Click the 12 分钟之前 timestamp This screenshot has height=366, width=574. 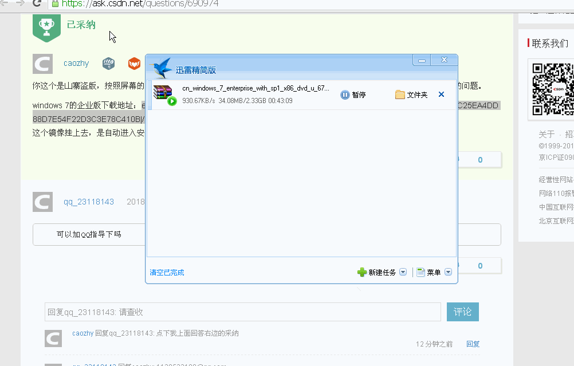pyautogui.click(x=434, y=344)
